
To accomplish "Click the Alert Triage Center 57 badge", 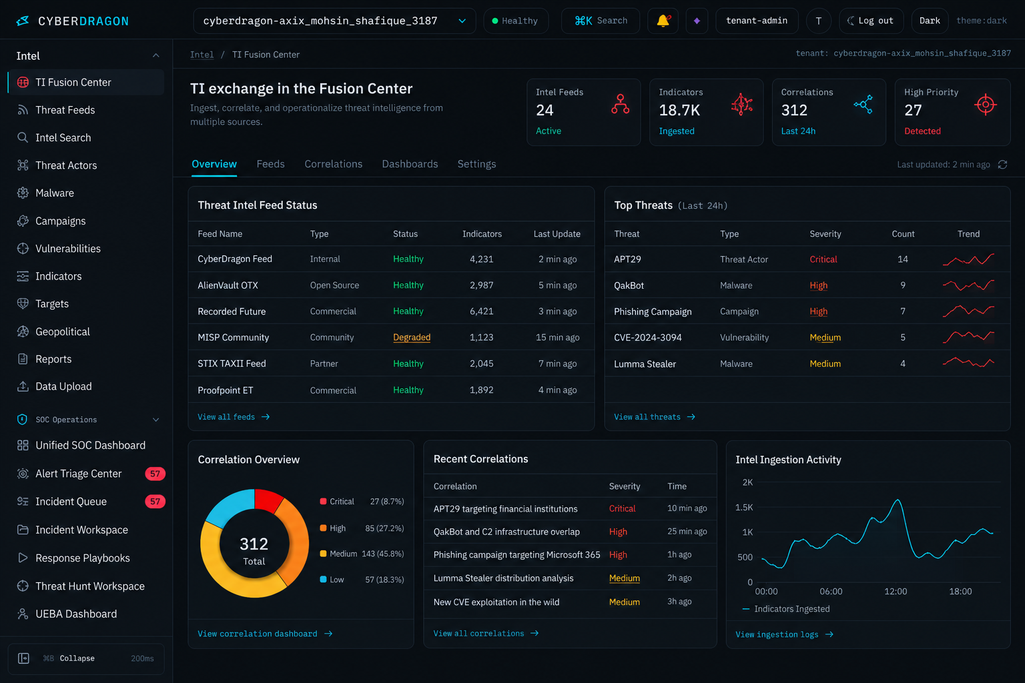I will click(x=155, y=474).
